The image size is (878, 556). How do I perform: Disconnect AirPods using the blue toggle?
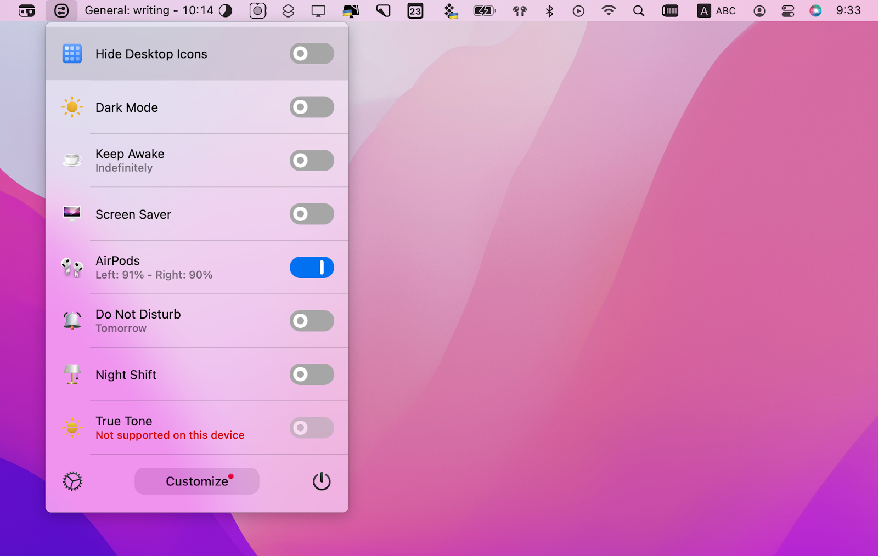tap(312, 268)
